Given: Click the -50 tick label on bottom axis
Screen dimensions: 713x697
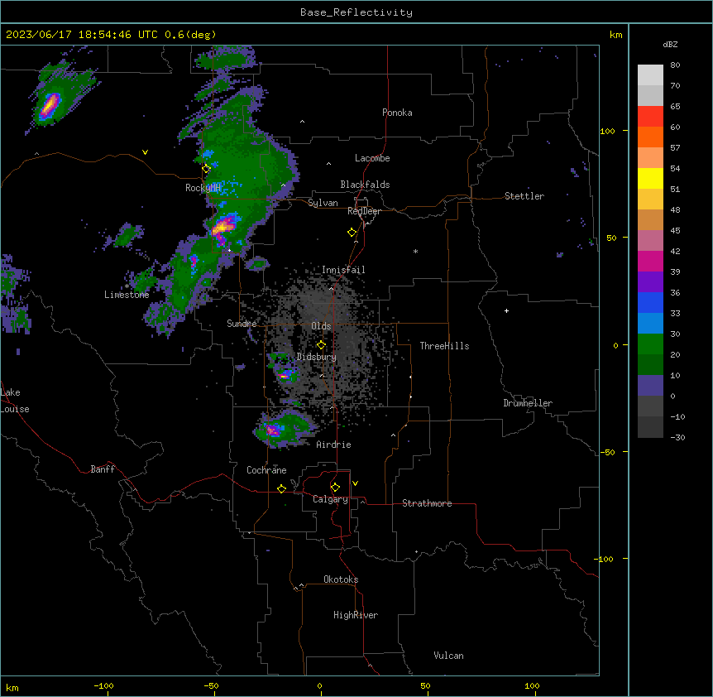Looking at the screenshot, I should 211,685.
